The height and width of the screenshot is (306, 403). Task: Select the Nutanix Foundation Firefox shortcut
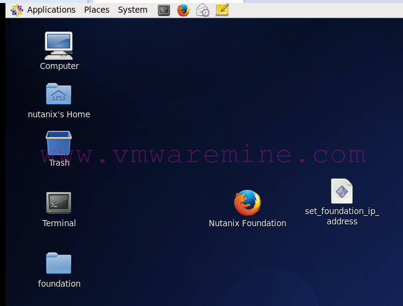tap(247, 203)
